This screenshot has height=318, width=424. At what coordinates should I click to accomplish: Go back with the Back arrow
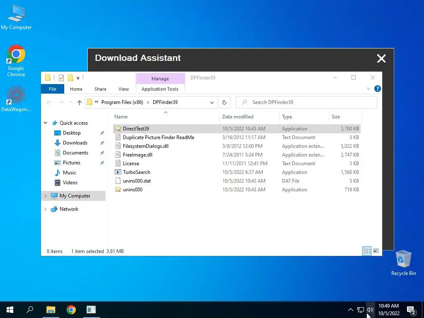click(x=49, y=102)
